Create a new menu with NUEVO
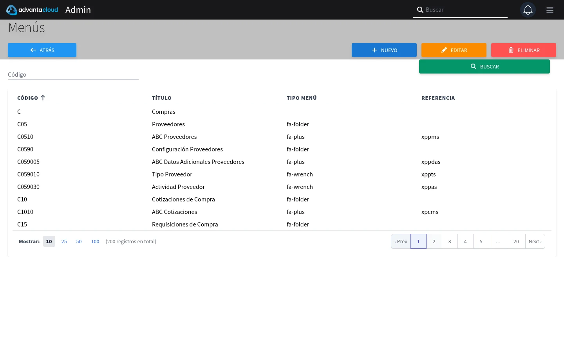This screenshot has width=564, height=352. coord(384,50)
